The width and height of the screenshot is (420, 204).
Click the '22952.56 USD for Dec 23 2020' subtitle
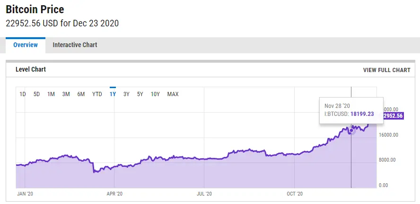coord(62,24)
